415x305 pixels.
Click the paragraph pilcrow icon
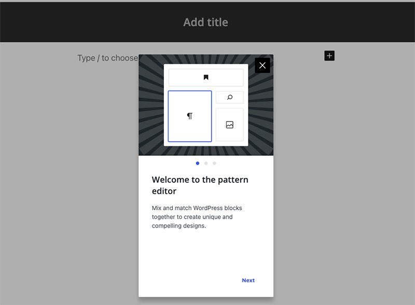tap(189, 116)
